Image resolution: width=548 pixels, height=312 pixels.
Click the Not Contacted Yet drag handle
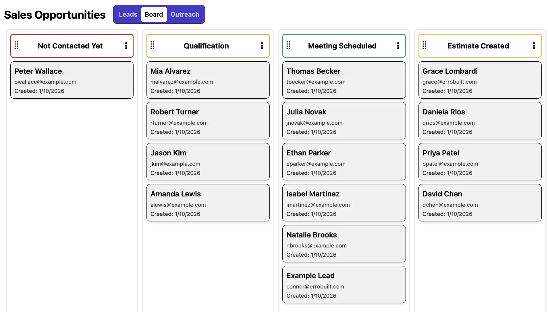pyautogui.click(x=16, y=45)
